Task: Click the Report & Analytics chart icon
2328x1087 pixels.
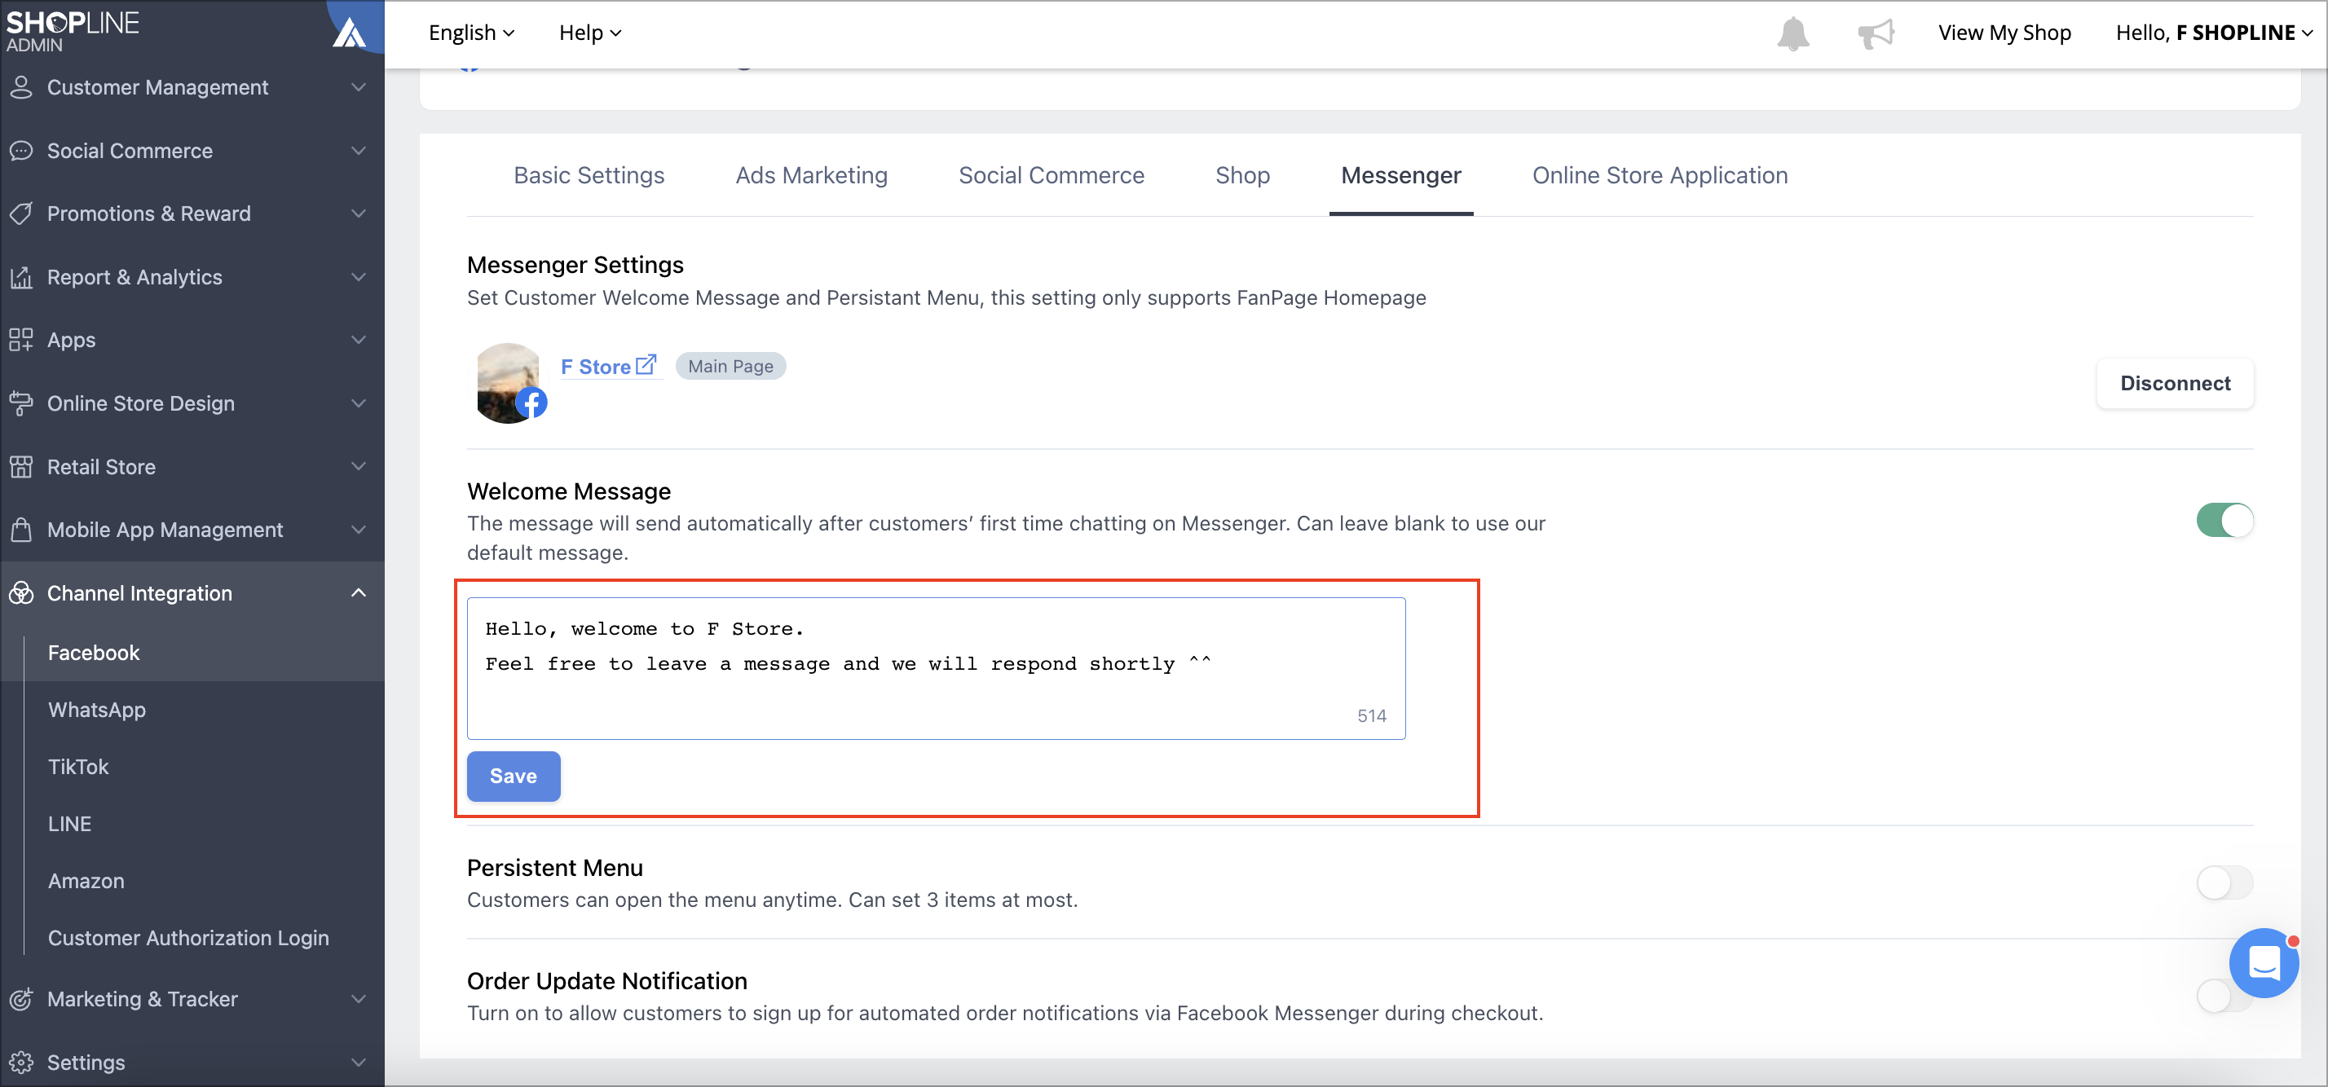Action: click(21, 277)
